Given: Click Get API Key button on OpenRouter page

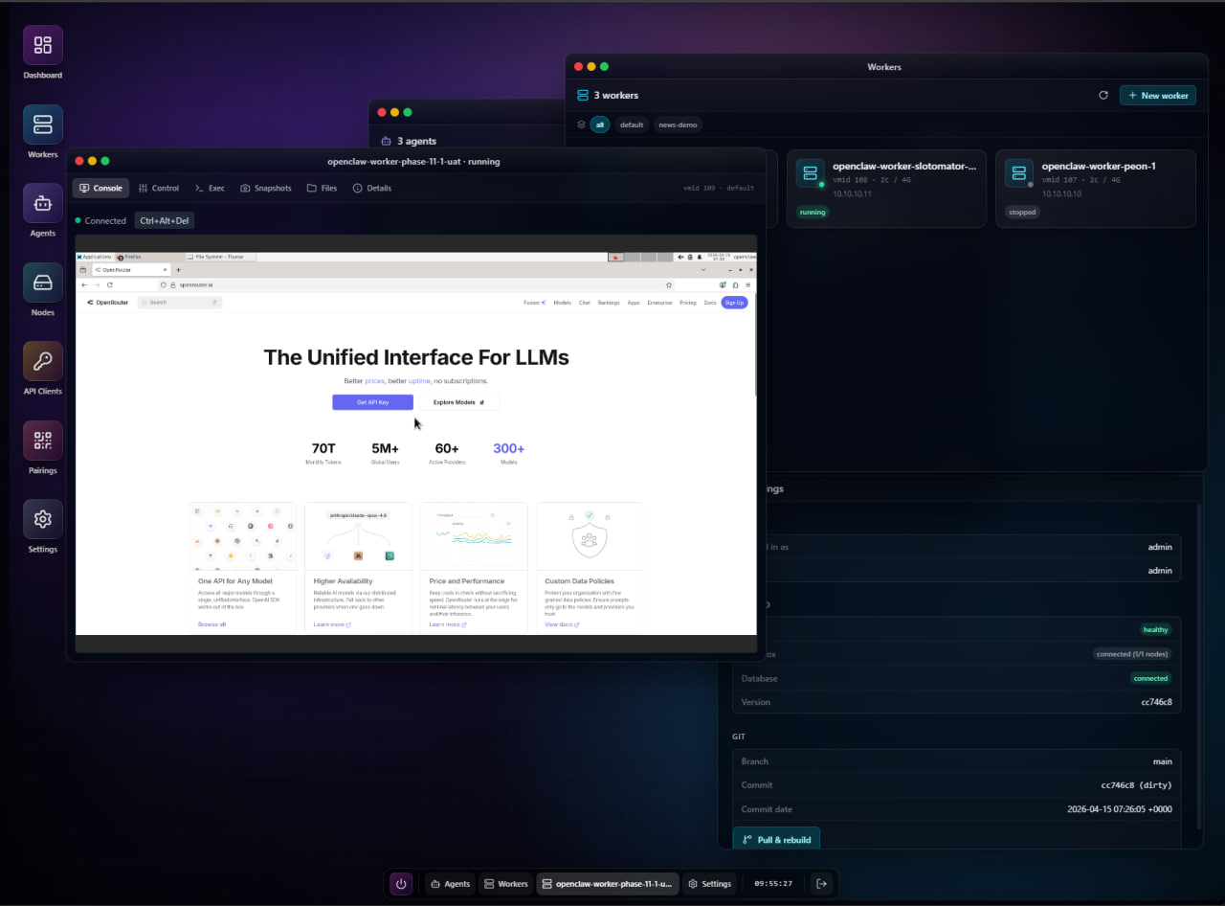Looking at the screenshot, I should click(x=372, y=402).
